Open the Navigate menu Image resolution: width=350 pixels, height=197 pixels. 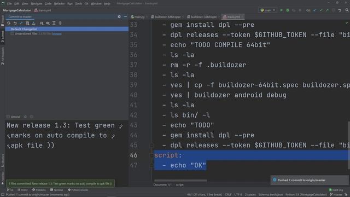pyautogui.click(x=36, y=4)
